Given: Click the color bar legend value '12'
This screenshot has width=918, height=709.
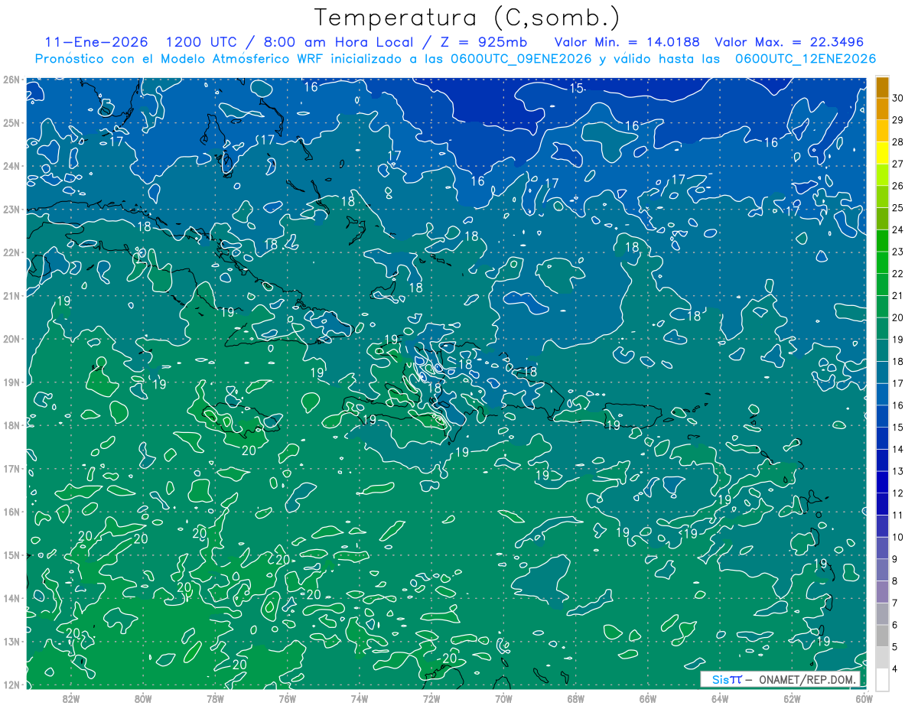Looking at the screenshot, I should pyautogui.click(x=897, y=493).
